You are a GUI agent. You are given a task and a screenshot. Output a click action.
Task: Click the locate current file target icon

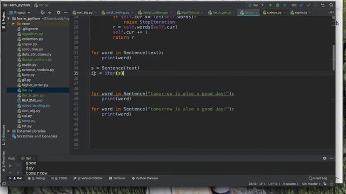coord(43,12)
